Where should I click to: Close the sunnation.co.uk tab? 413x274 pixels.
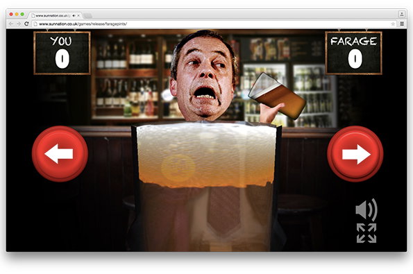click(x=78, y=15)
